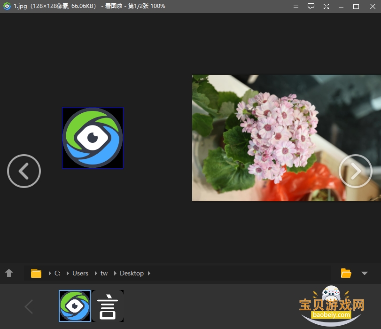Select Users in the path breadcrumb
381x329 pixels.
point(80,274)
